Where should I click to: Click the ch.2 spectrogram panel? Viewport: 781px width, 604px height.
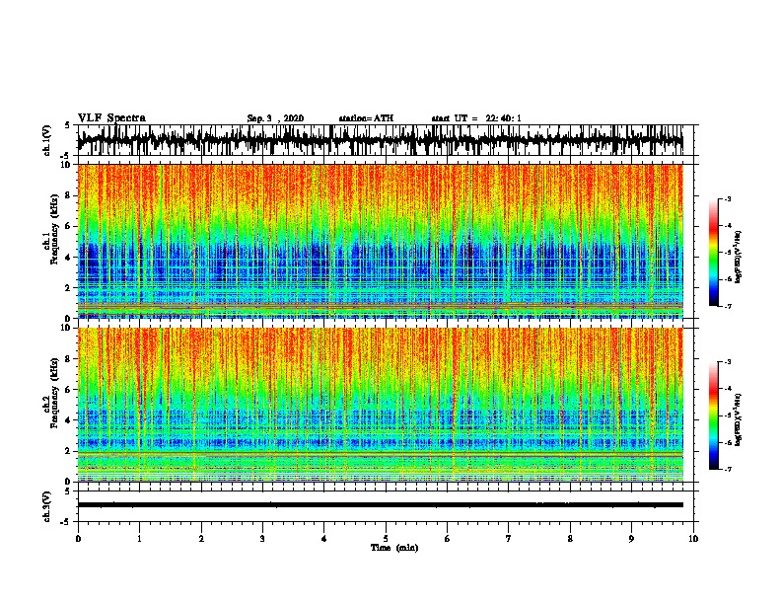(x=380, y=405)
